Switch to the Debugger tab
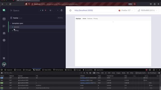 tap(27, 70)
